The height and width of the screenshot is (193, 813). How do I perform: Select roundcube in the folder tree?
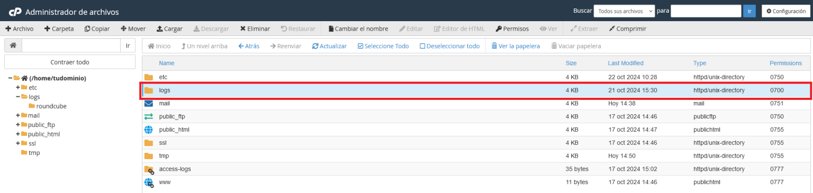tap(51, 106)
